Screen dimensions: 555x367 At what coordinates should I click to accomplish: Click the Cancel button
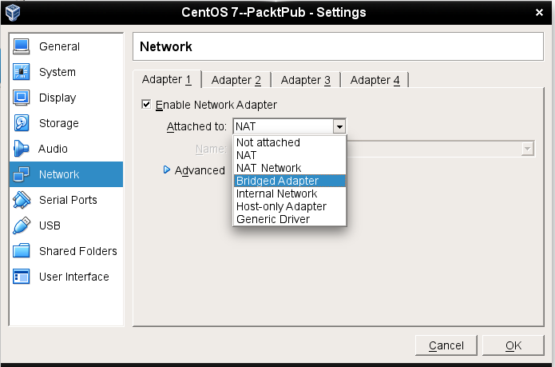[446, 345]
